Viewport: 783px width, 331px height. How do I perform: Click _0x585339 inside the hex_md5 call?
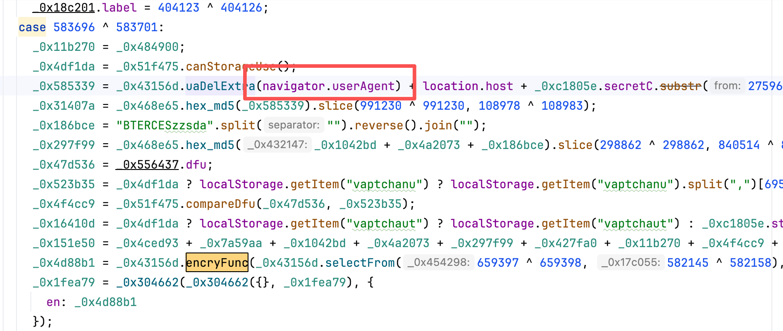pos(273,106)
